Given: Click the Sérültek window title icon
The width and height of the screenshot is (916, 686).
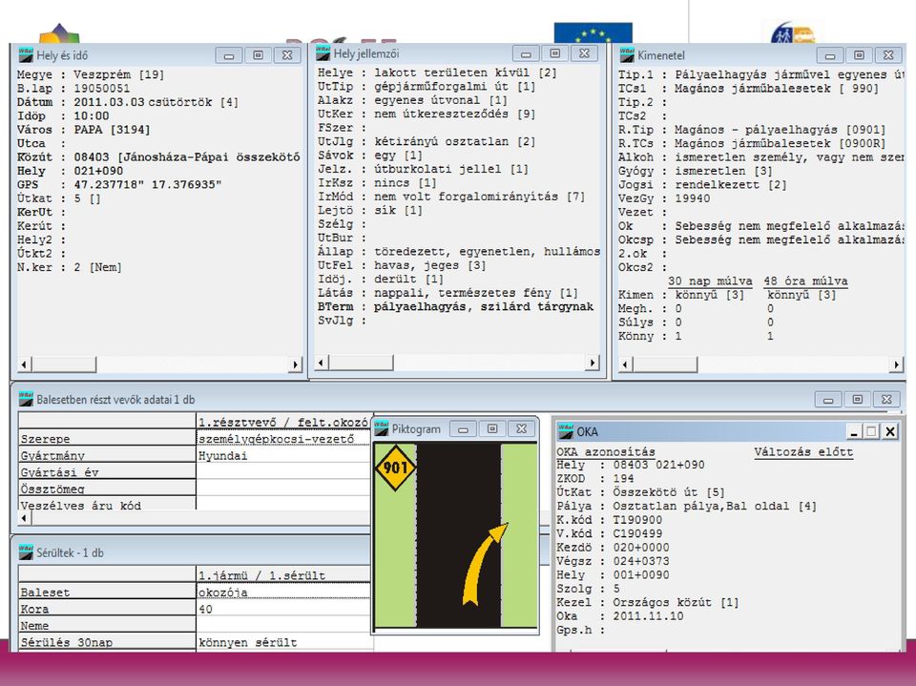Looking at the screenshot, I should coord(26,551).
